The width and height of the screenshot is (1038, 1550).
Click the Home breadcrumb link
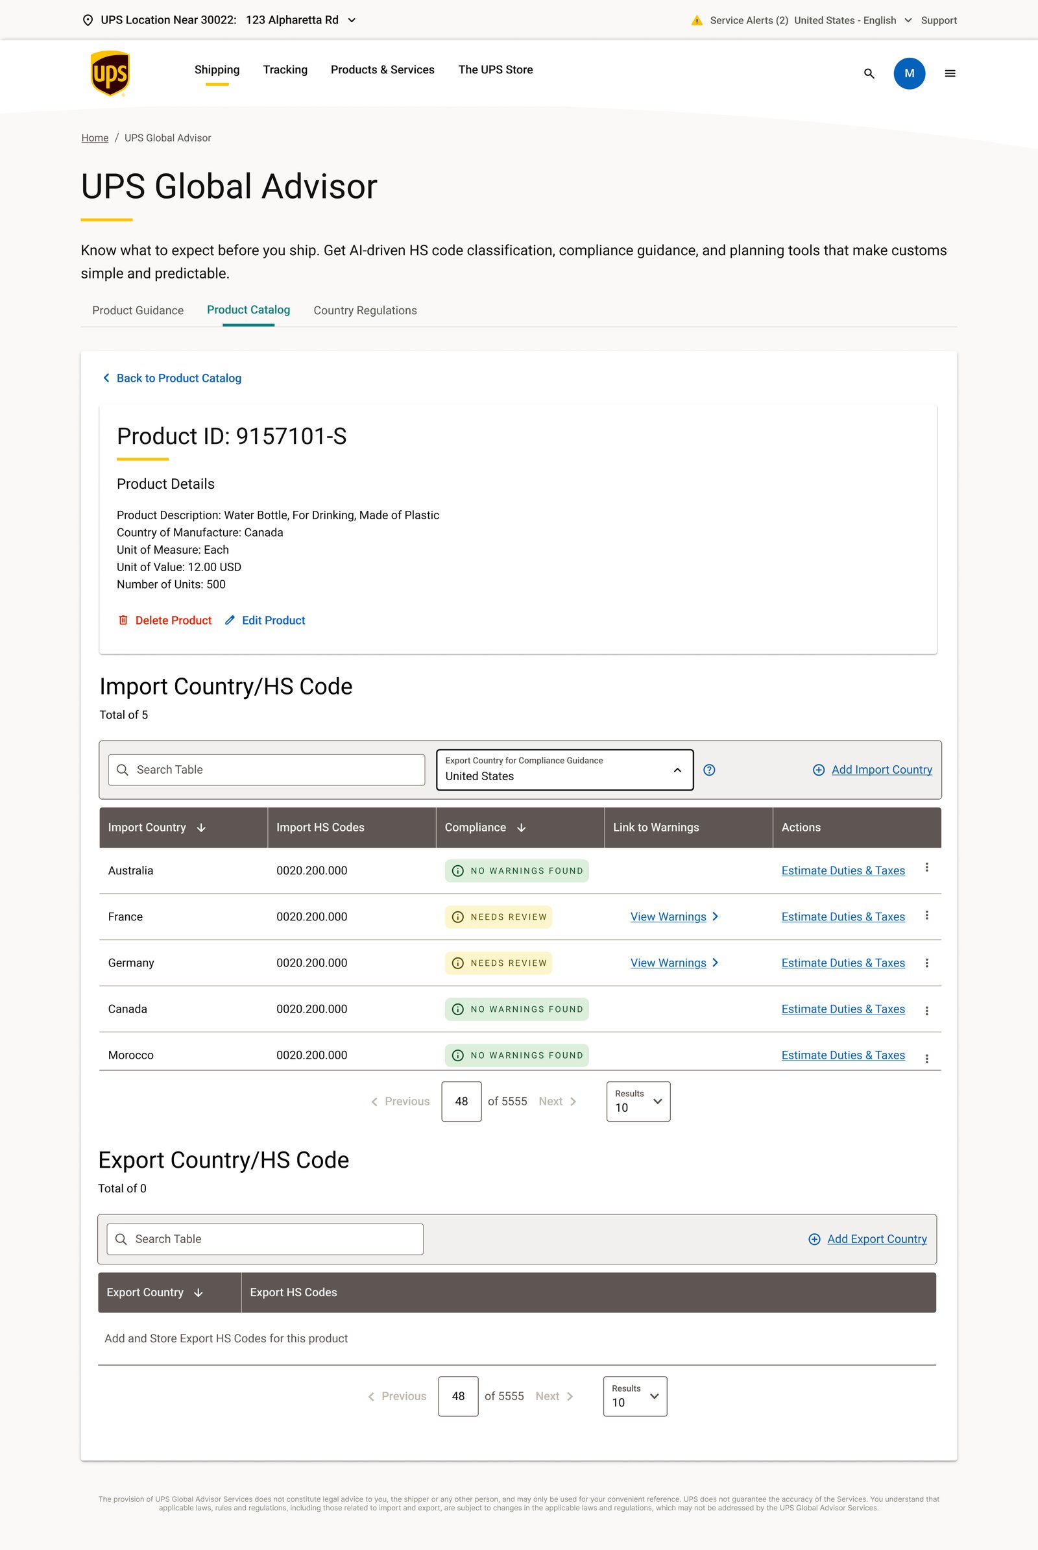click(x=95, y=138)
